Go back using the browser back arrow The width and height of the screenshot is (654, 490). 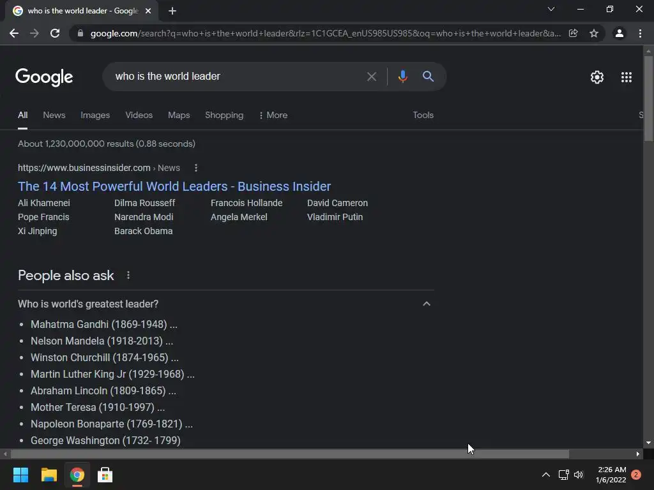pos(14,33)
